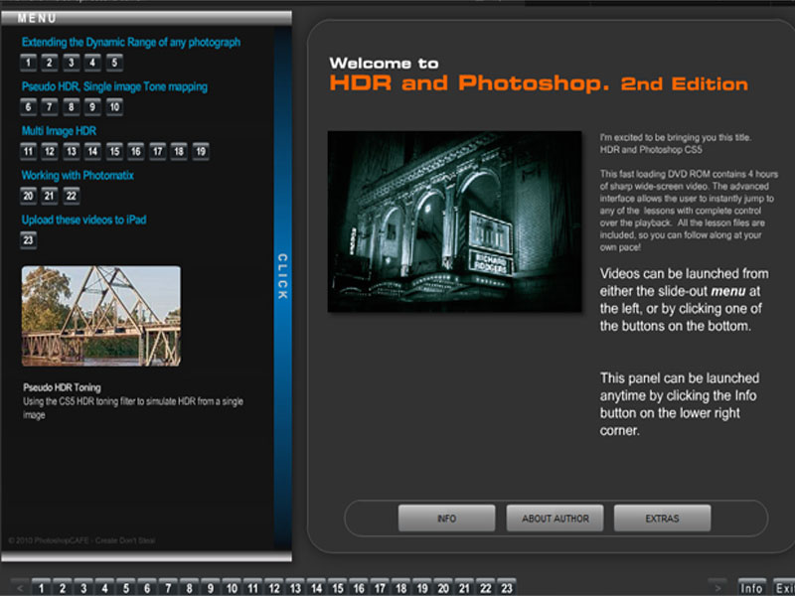Select button 4 in the bottom lesson bar
This screenshot has width=795, height=596.
[x=104, y=588]
